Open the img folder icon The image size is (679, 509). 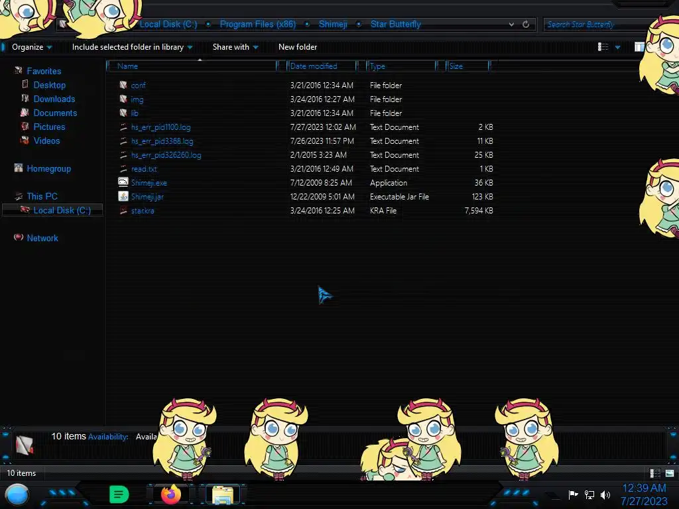pos(123,99)
